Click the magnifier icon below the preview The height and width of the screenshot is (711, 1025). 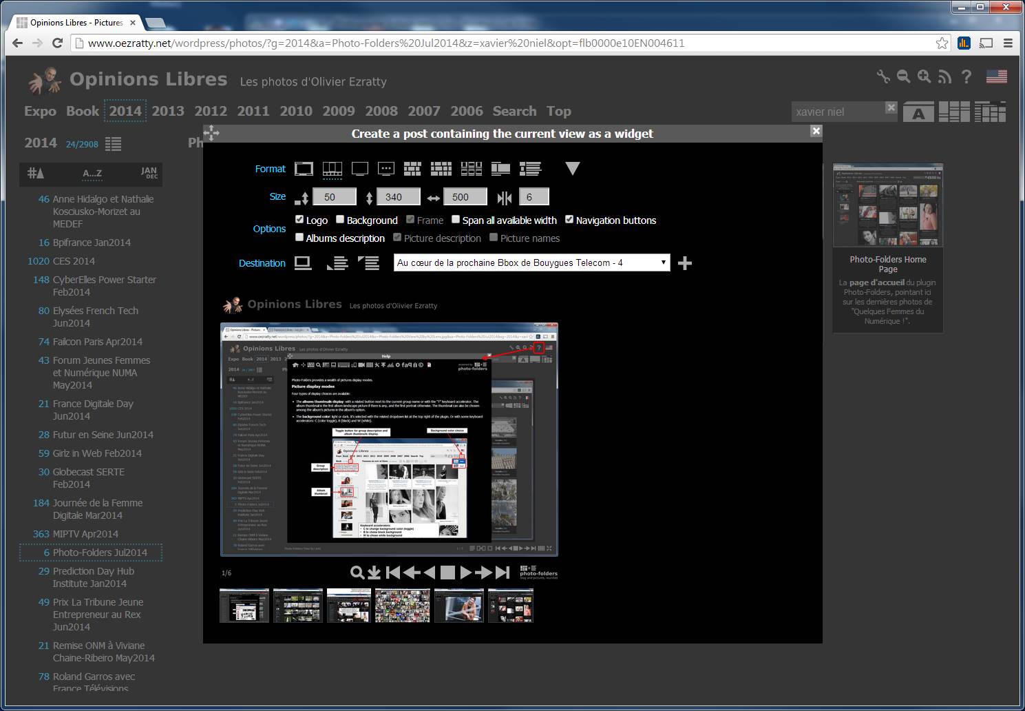tap(357, 573)
